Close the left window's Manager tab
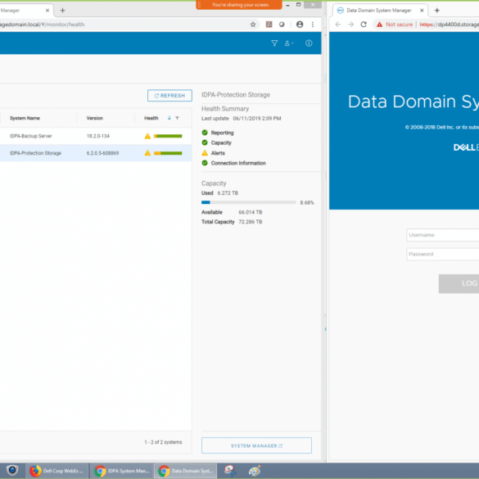The image size is (479, 479). click(47, 11)
